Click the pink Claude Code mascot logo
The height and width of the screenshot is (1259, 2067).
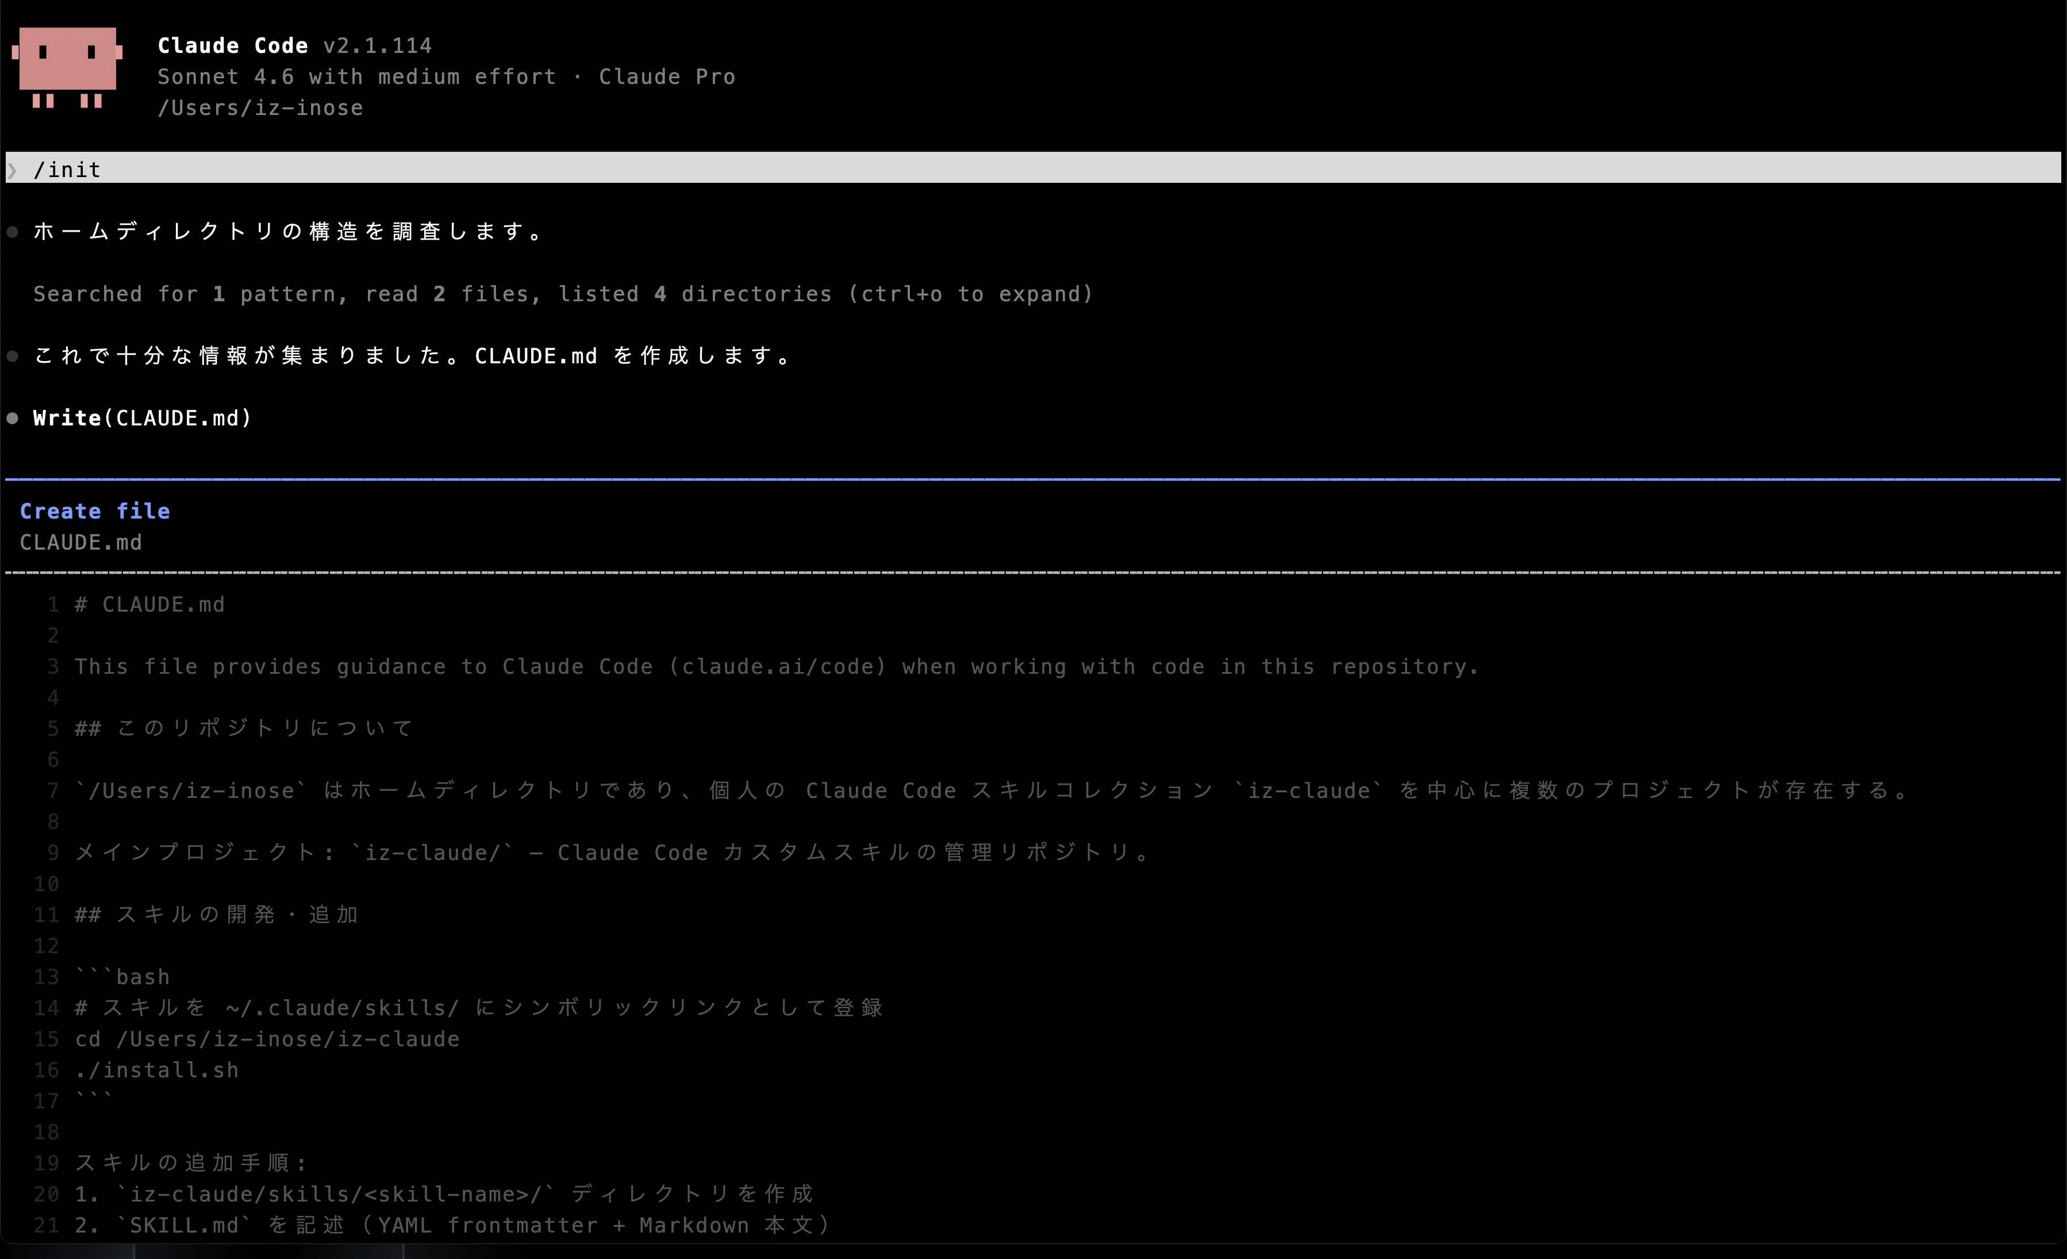(x=67, y=68)
